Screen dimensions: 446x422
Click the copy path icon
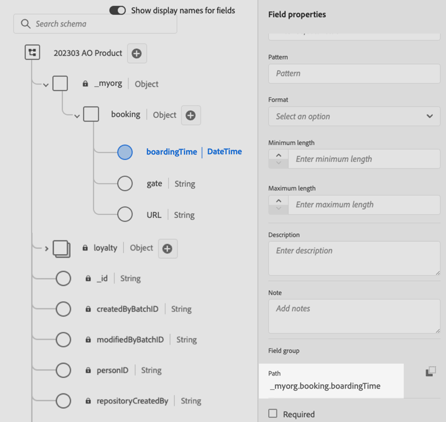[x=431, y=372]
